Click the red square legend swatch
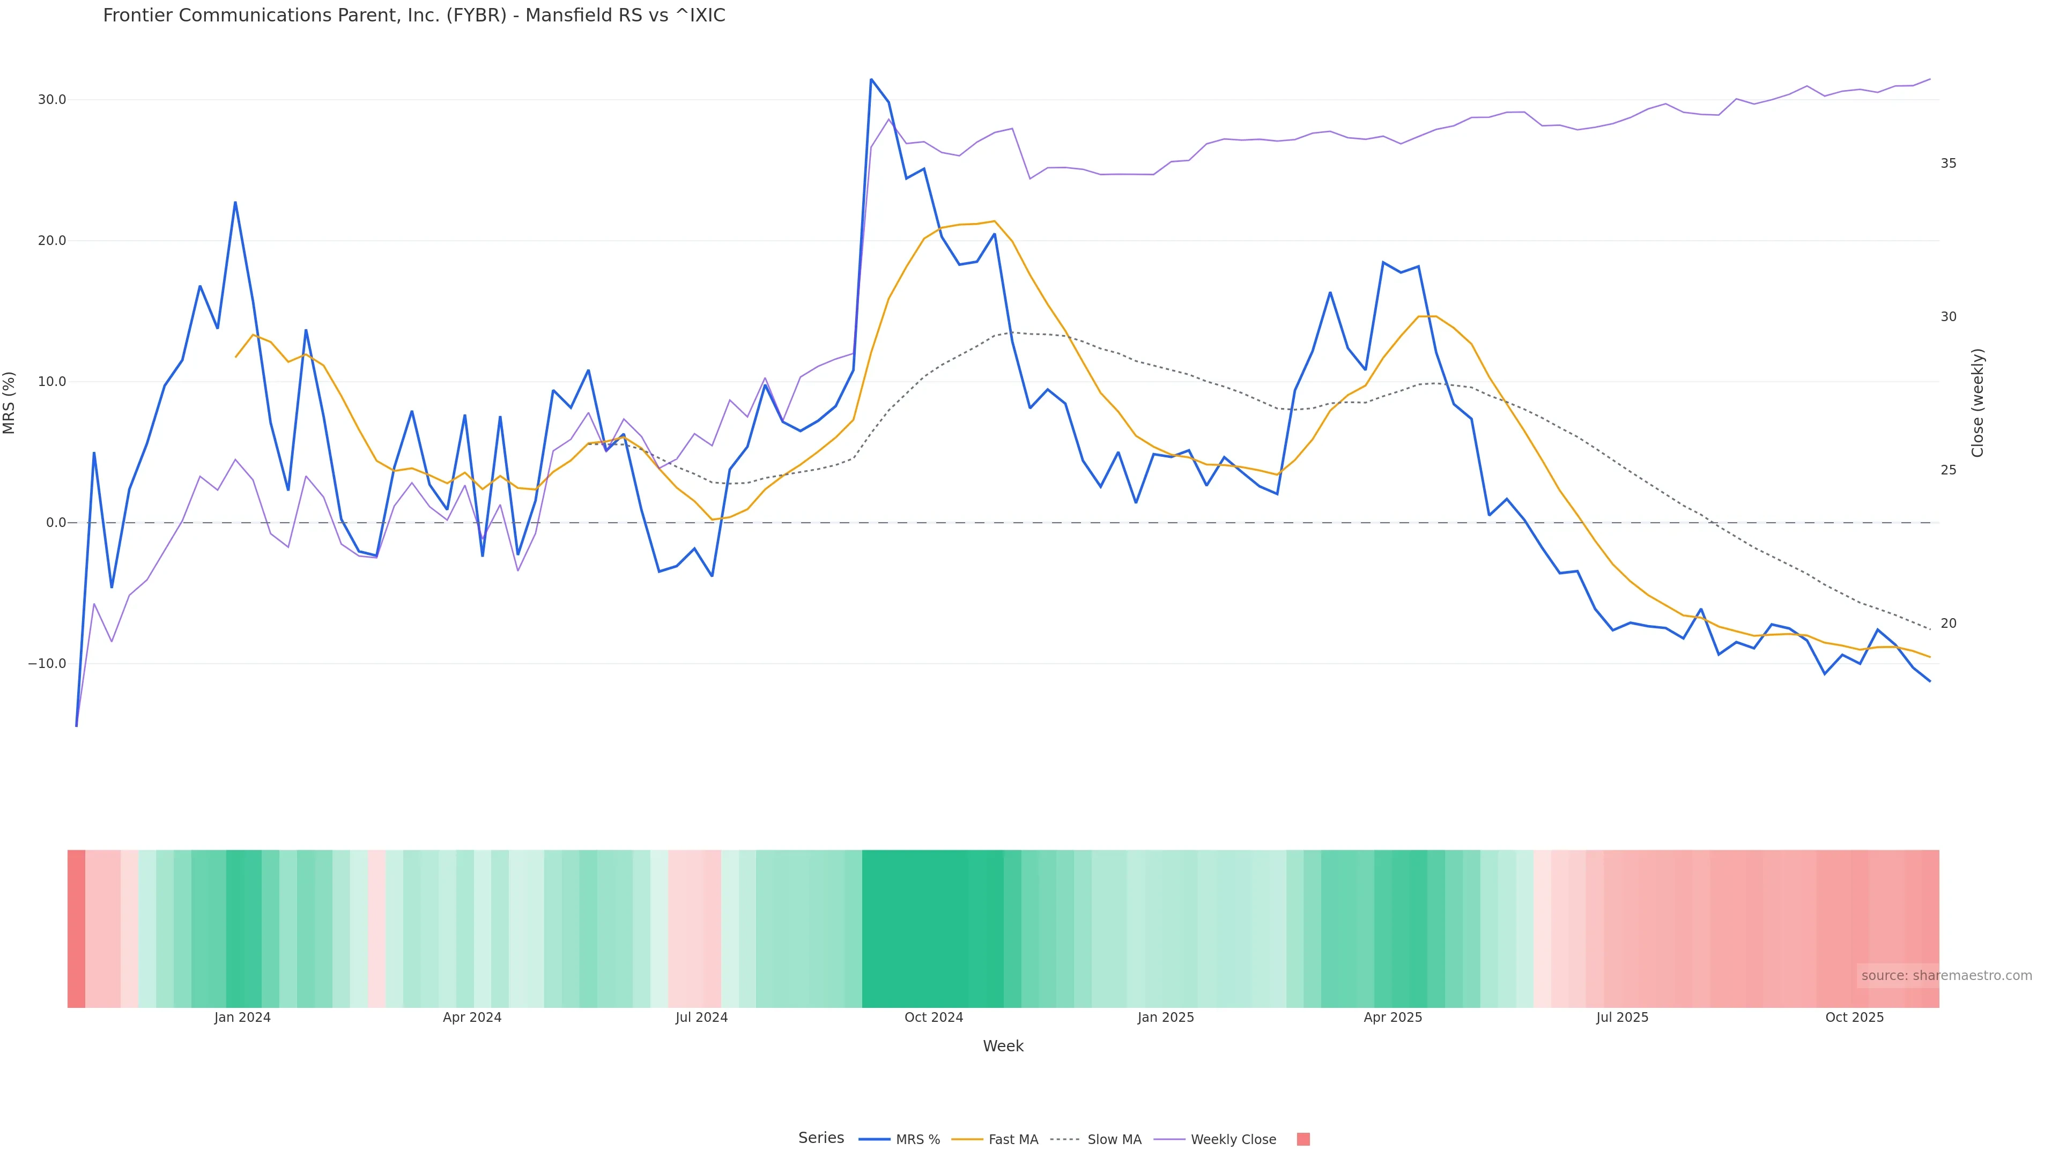 (x=1303, y=1140)
